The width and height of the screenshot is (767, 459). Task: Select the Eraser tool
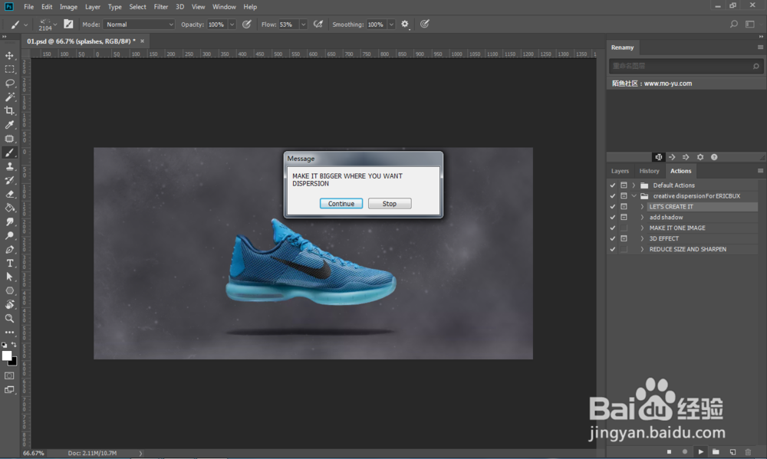click(x=9, y=194)
